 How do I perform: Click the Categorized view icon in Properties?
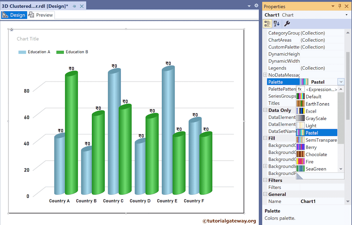(267, 24)
